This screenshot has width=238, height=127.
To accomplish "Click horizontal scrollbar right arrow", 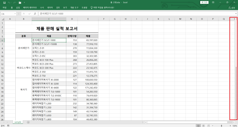I will 234,122.
